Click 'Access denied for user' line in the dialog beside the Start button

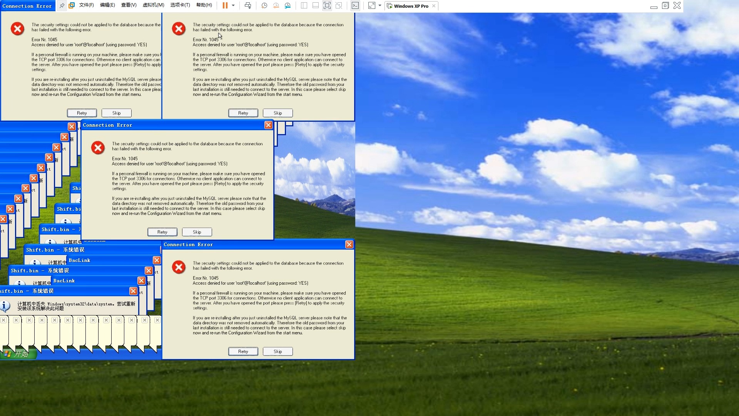(x=251, y=283)
